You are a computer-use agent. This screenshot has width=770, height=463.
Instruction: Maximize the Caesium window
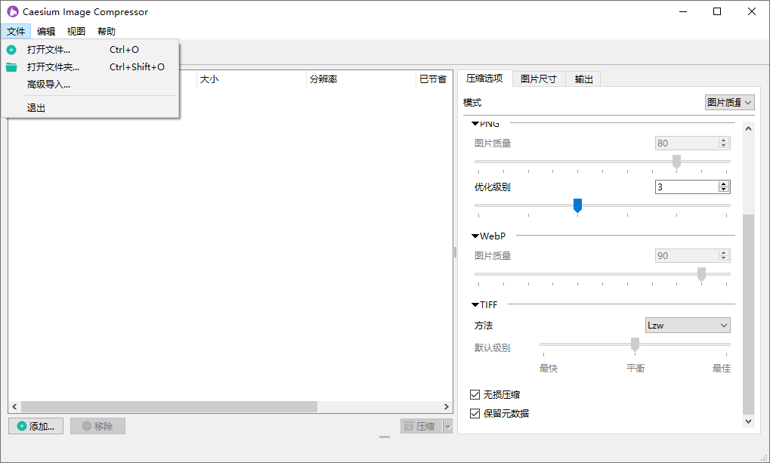[x=717, y=11]
